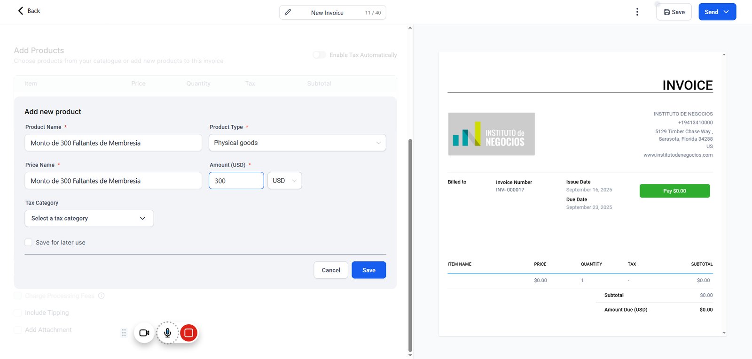Stop recording with the red button
Screen dimensions: 752x359
click(x=188, y=333)
